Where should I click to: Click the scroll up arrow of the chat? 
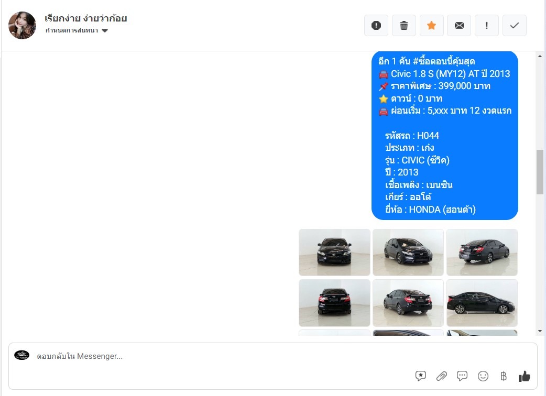coord(540,56)
